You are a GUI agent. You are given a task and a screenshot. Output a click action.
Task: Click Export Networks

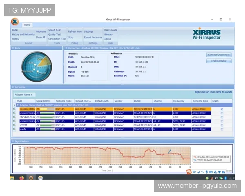pyautogui.click(x=93, y=37)
